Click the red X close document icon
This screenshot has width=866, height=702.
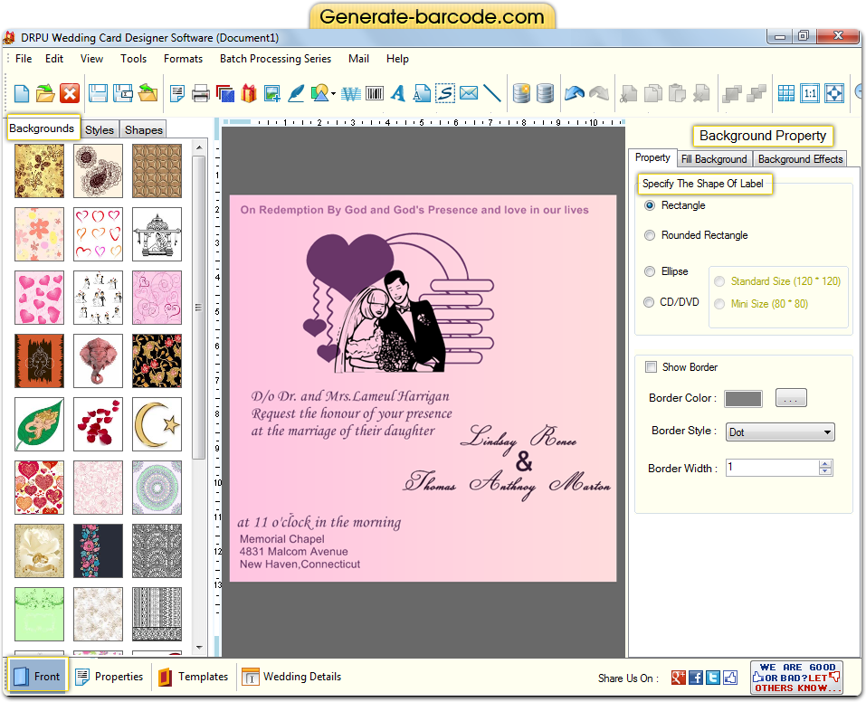[70, 93]
